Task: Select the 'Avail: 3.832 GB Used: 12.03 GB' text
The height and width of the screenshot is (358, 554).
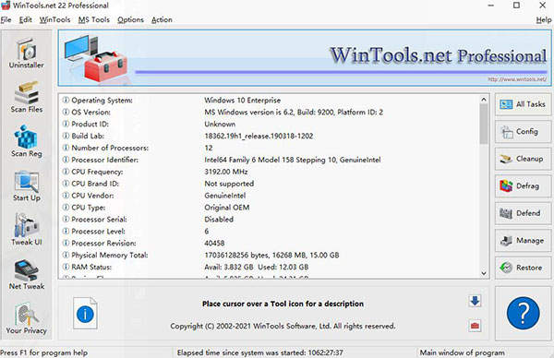Action: [x=256, y=268]
